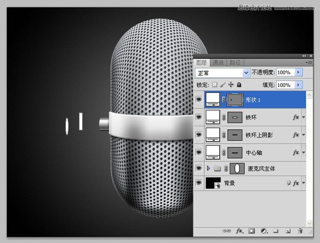The image size is (320, 243).
Task: Click the fx icon on 背景 layer
Action: pos(296,183)
